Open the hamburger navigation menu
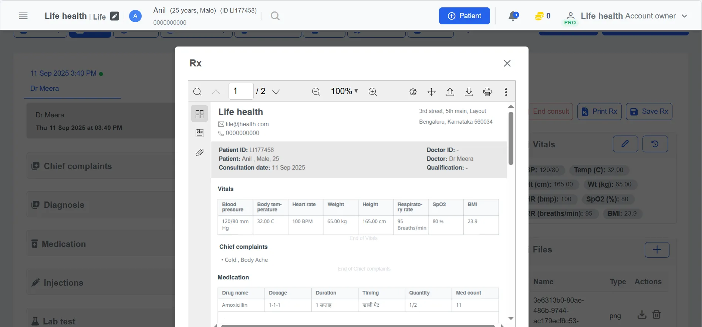 (x=23, y=16)
